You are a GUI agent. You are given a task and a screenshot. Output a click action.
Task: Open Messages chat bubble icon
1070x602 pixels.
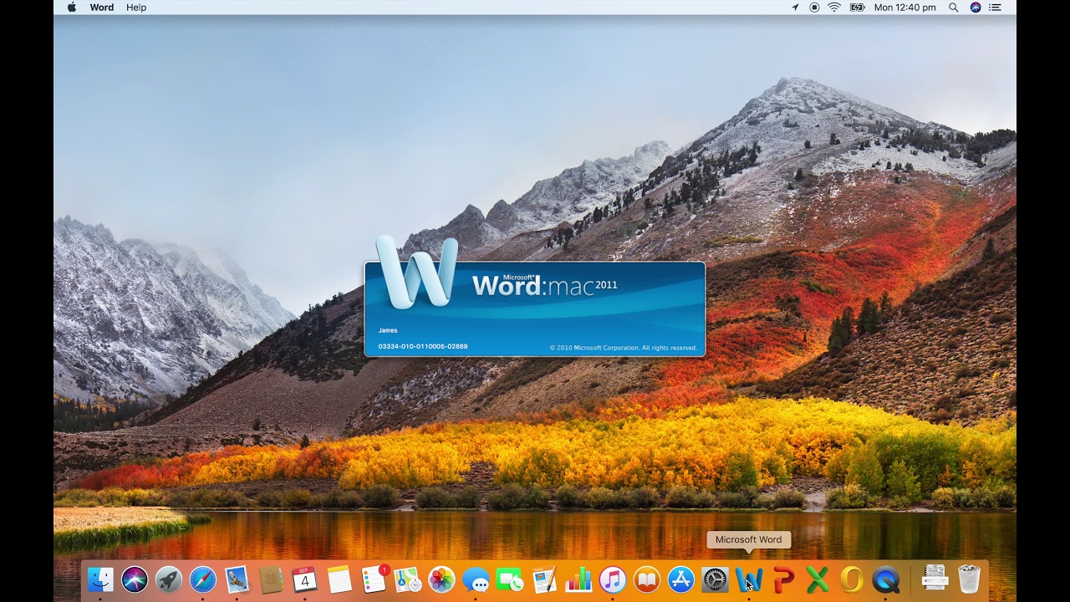[476, 579]
